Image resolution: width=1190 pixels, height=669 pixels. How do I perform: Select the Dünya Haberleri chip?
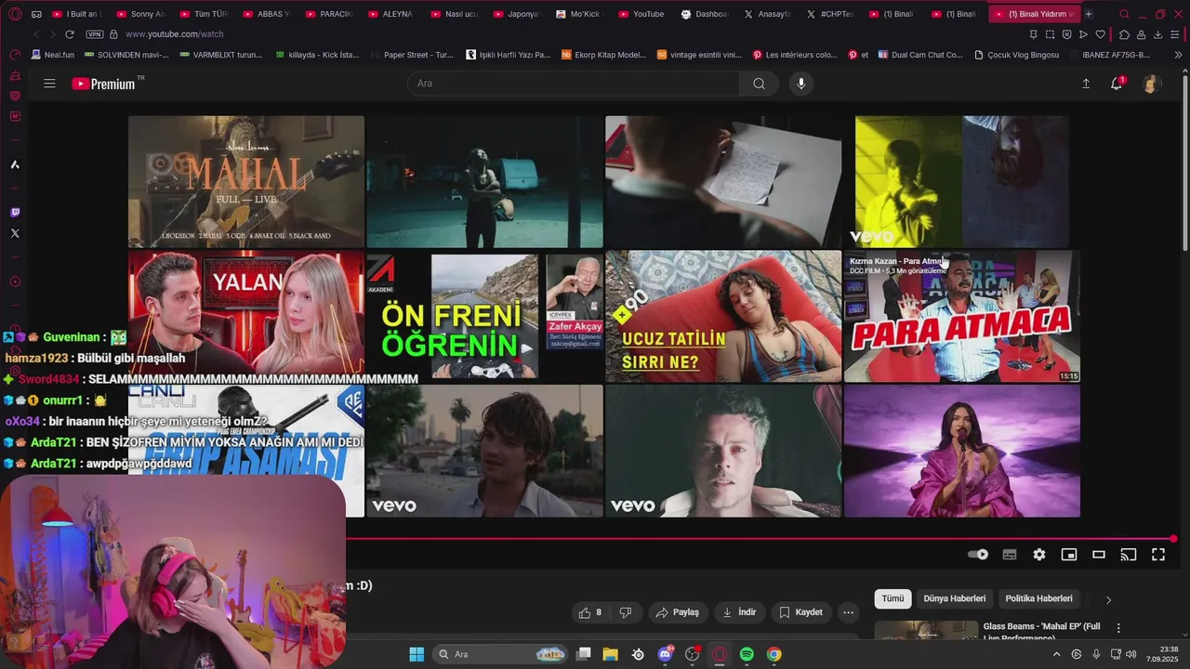coord(955,598)
